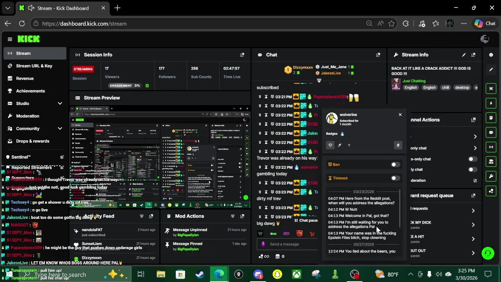Delete the 03:21 PM Paperplanez559 message
The height and width of the screenshot is (282, 501).
point(260,97)
